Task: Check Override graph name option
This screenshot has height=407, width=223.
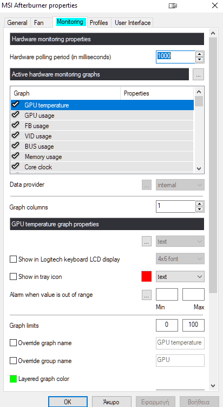Action: pyautogui.click(x=13, y=343)
